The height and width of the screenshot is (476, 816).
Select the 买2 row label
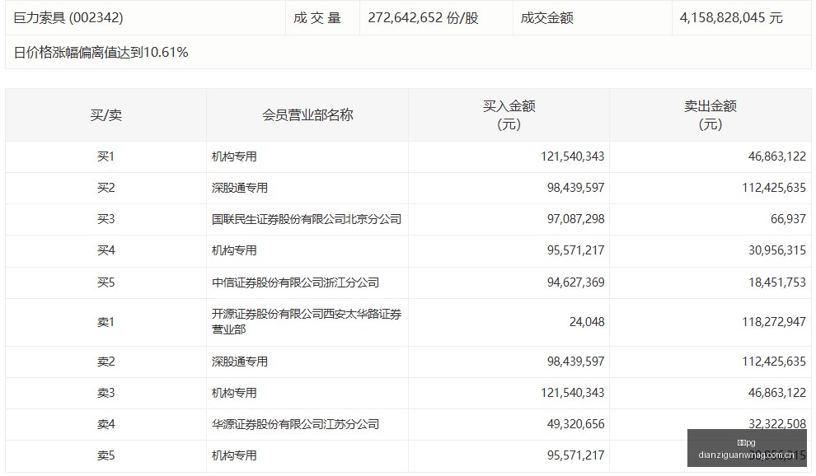click(106, 188)
